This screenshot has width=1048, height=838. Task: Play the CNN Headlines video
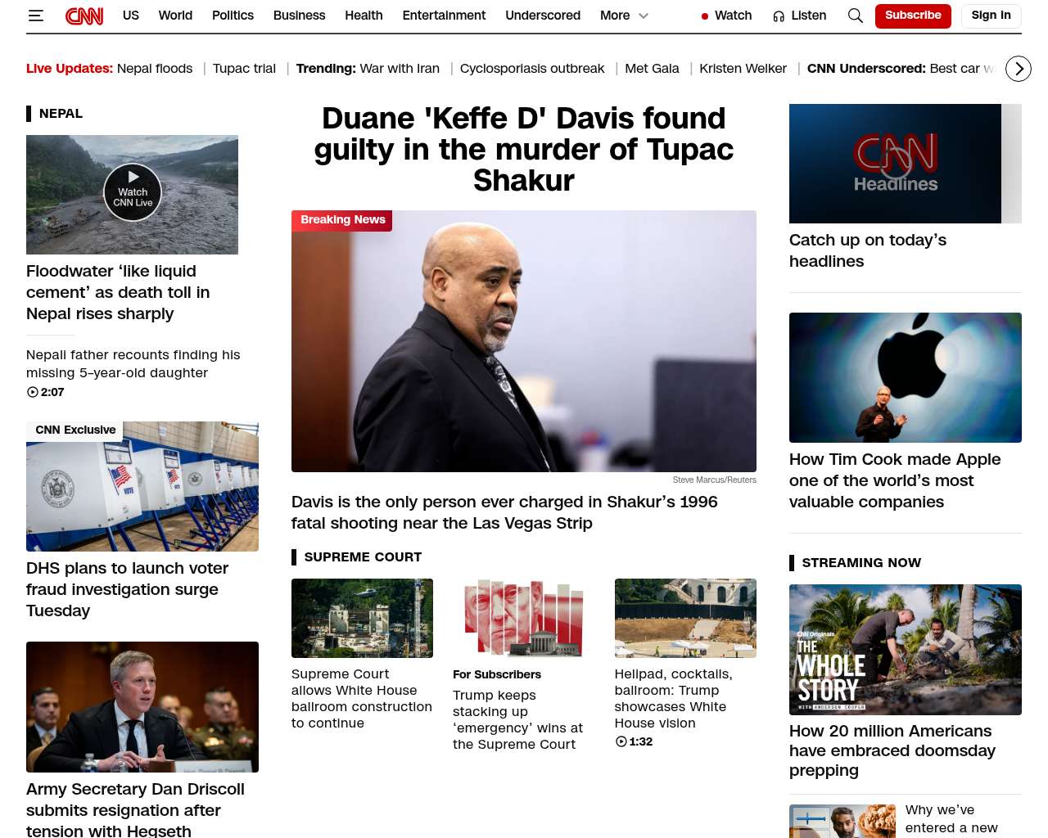pos(896,164)
